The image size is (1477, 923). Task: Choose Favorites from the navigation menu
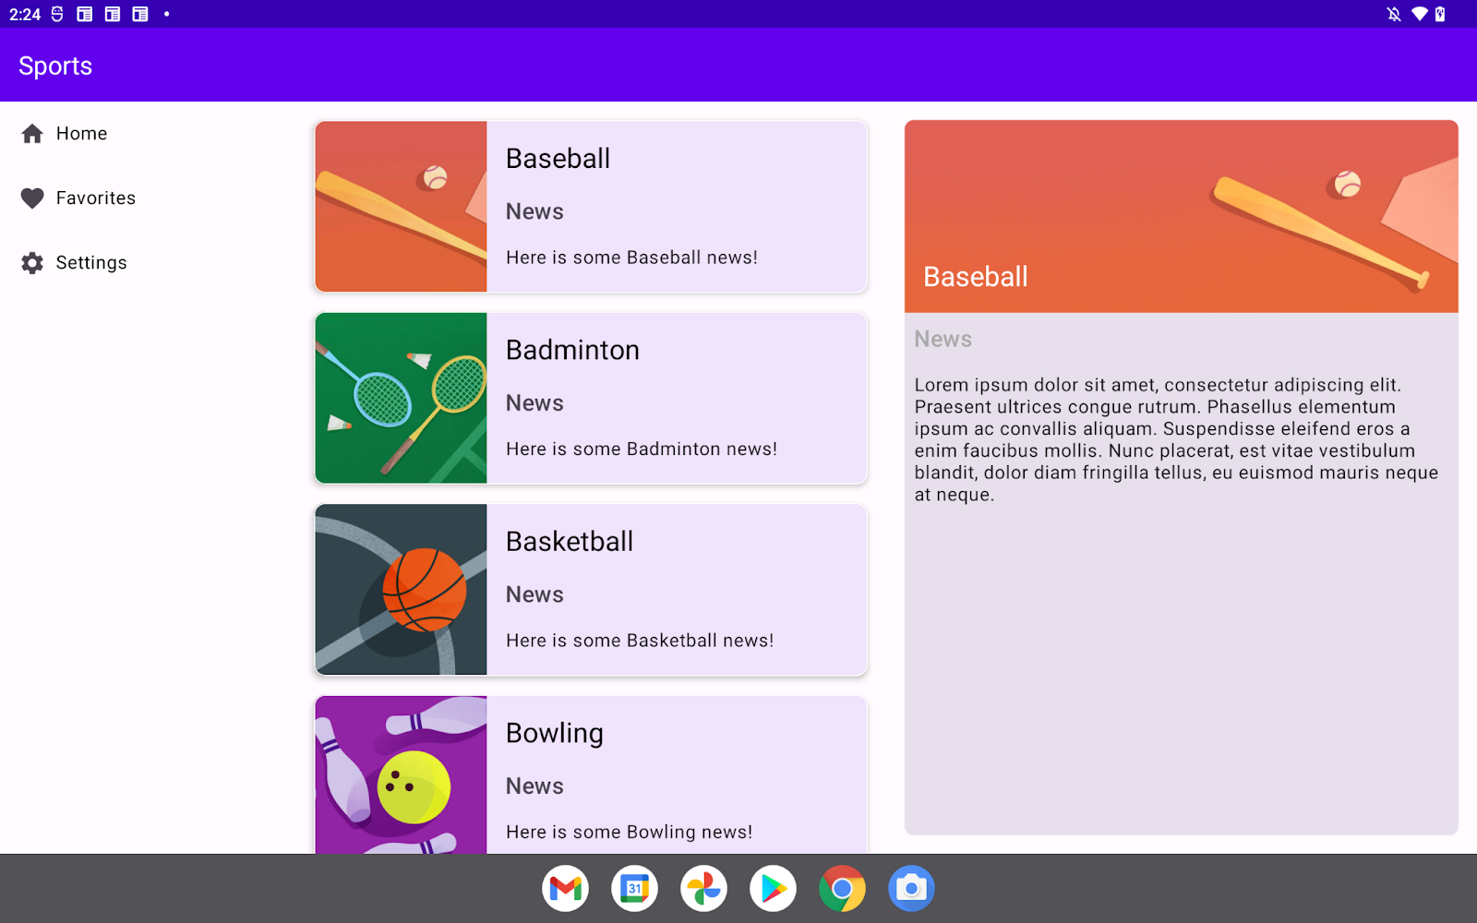click(95, 198)
